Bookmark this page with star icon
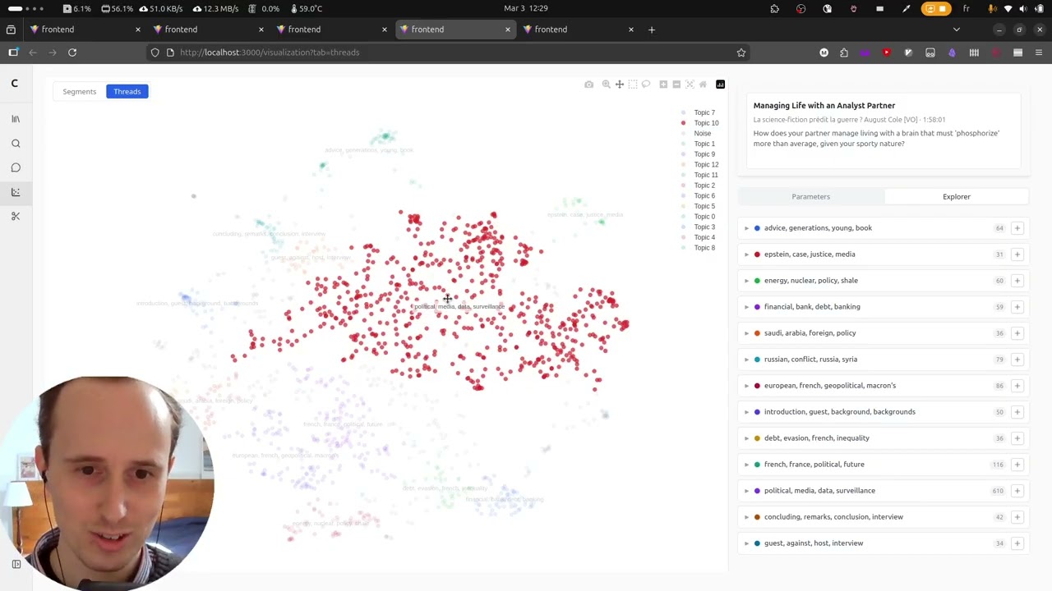The image size is (1052, 591). [741, 53]
